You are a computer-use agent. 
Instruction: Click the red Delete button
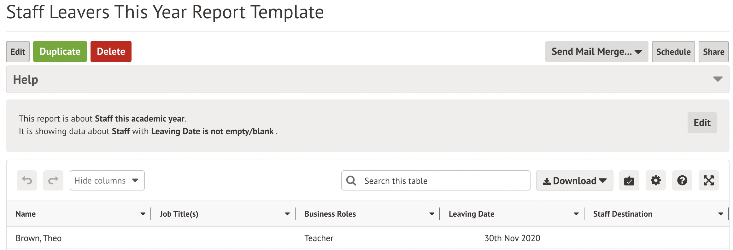click(x=111, y=52)
